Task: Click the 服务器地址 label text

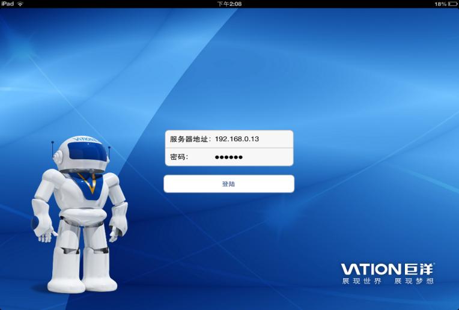Action: (189, 139)
